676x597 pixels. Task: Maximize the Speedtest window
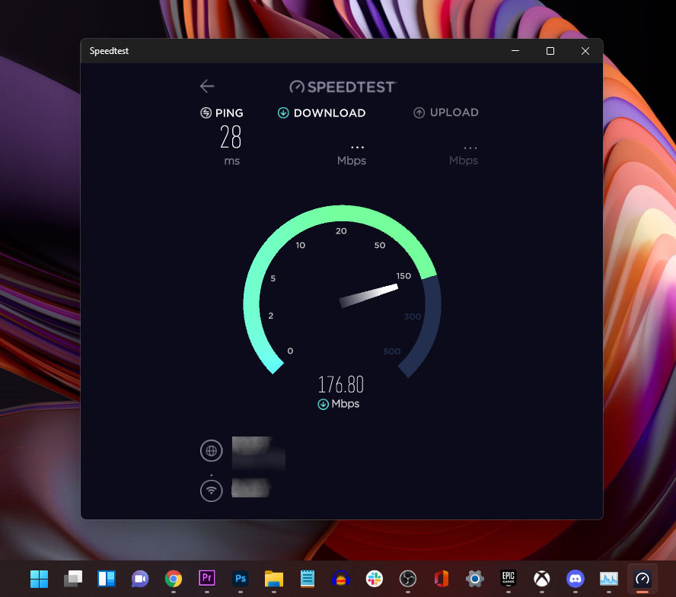tap(550, 51)
